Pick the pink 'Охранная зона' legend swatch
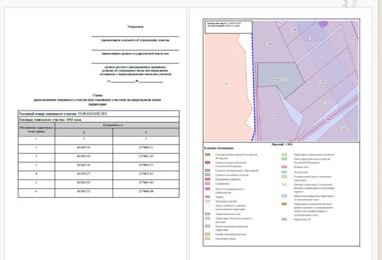The height and width of the screenshot is (260, 382). [x=284, y=167]
